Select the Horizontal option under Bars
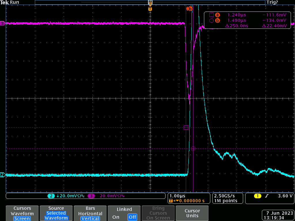 pos(90,214)
